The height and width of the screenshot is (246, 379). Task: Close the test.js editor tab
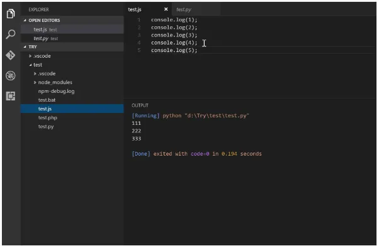pos(166,9)
